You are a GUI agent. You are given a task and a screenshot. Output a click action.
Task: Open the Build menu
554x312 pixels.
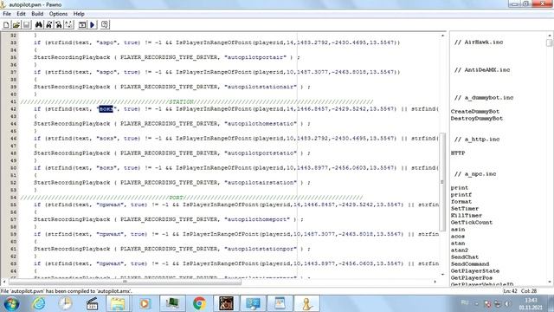(37, 14)
